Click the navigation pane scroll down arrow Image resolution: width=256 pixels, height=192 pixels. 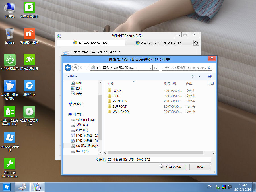coord(100,153)
